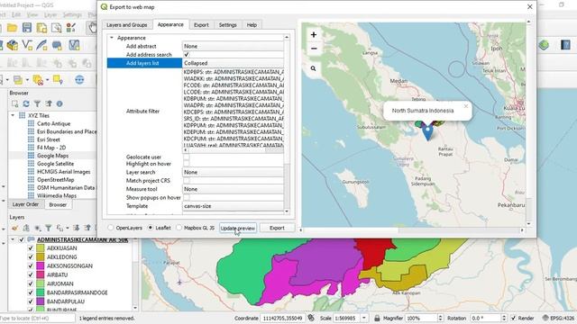Toggle ADMINISTRASIKECAMATAN layer visibility checkbox

coord(22,239)
